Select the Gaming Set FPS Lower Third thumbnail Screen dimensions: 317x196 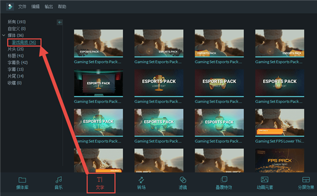pyautogui.click(x=279, y=123)
